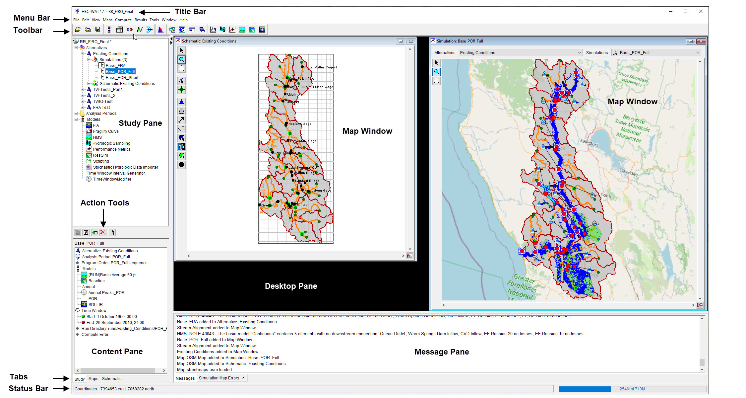The image size is (746, 398).
Task: Click the Open Study folder icon
Action: (x=78, y=30)
